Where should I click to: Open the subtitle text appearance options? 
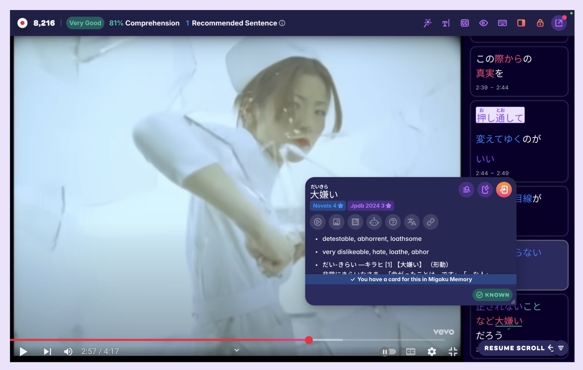(x=446, y=23)
